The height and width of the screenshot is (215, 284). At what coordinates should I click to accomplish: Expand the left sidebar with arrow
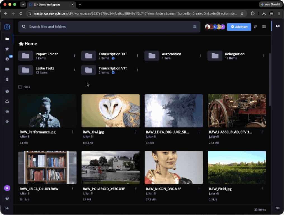pos(7,208)
